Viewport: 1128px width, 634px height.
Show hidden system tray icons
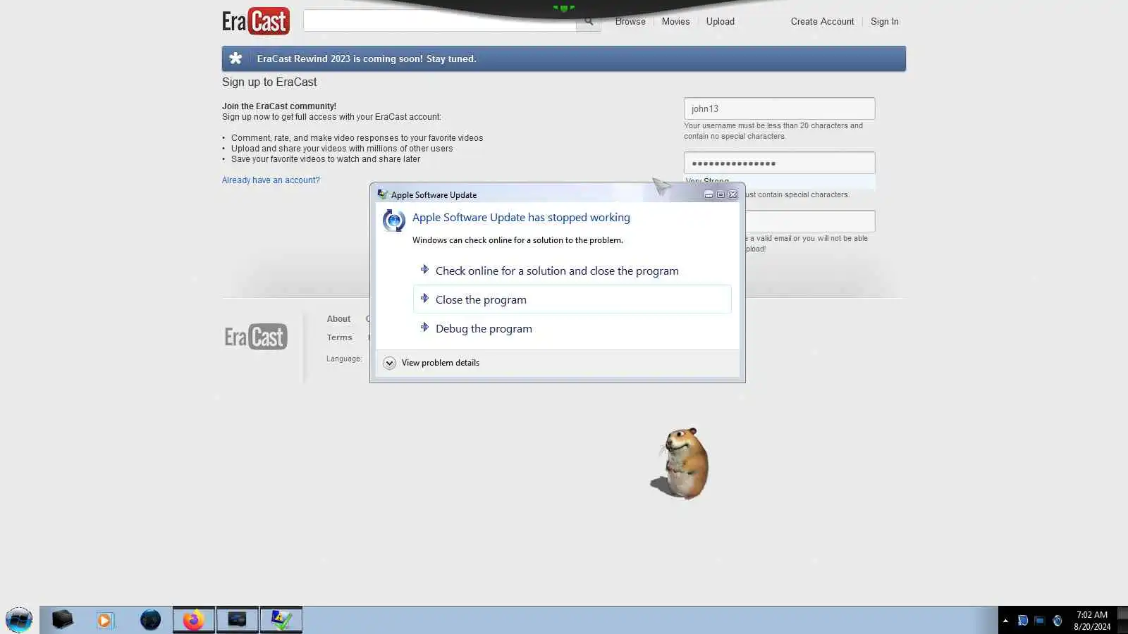(1005, 621)
